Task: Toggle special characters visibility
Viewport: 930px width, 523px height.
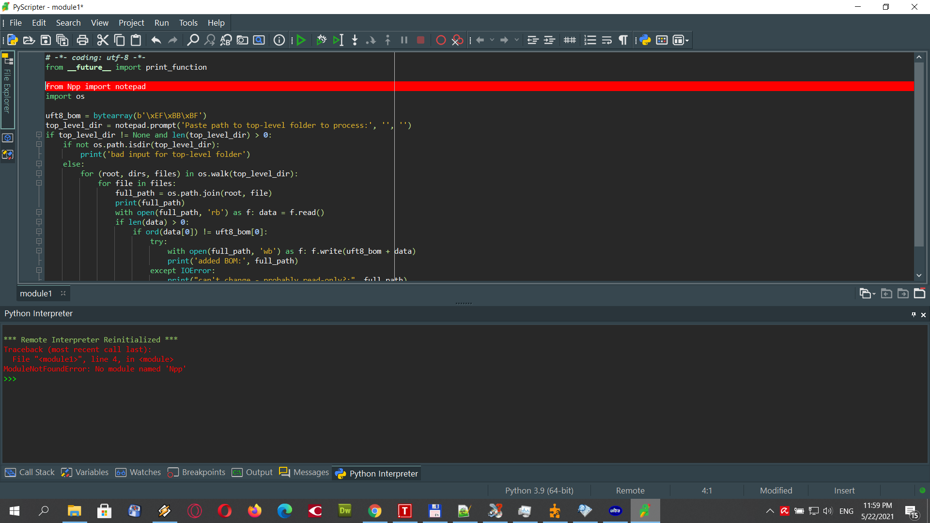Action: (623, 40)
